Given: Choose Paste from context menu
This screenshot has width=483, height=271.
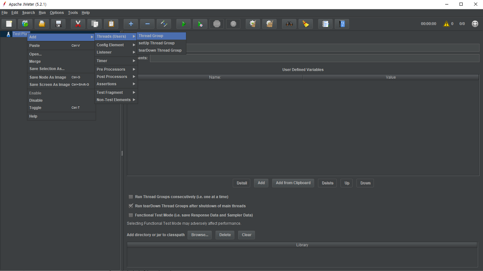Looking at the screenshot, I should pos(62,46).
